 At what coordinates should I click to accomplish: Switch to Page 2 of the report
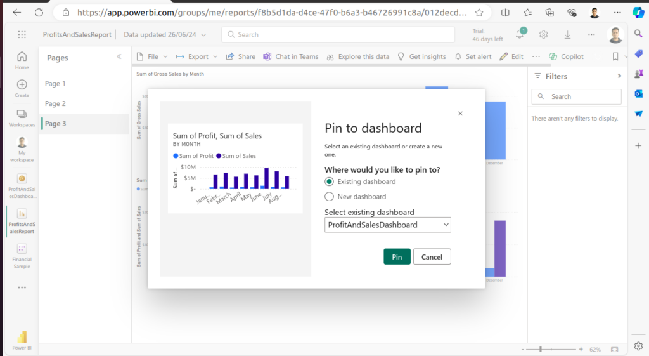click(x=55, y=103)
